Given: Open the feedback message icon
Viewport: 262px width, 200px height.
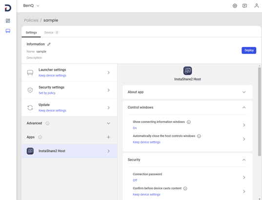Looking at the screenshot, I should tap(244, 6).
